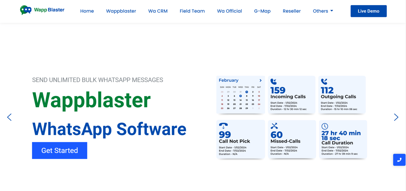The width and height of the screenshot is (406, 191).
Task: Click the Call Not Pick receiver icon
Action: (x=223, y=125)
